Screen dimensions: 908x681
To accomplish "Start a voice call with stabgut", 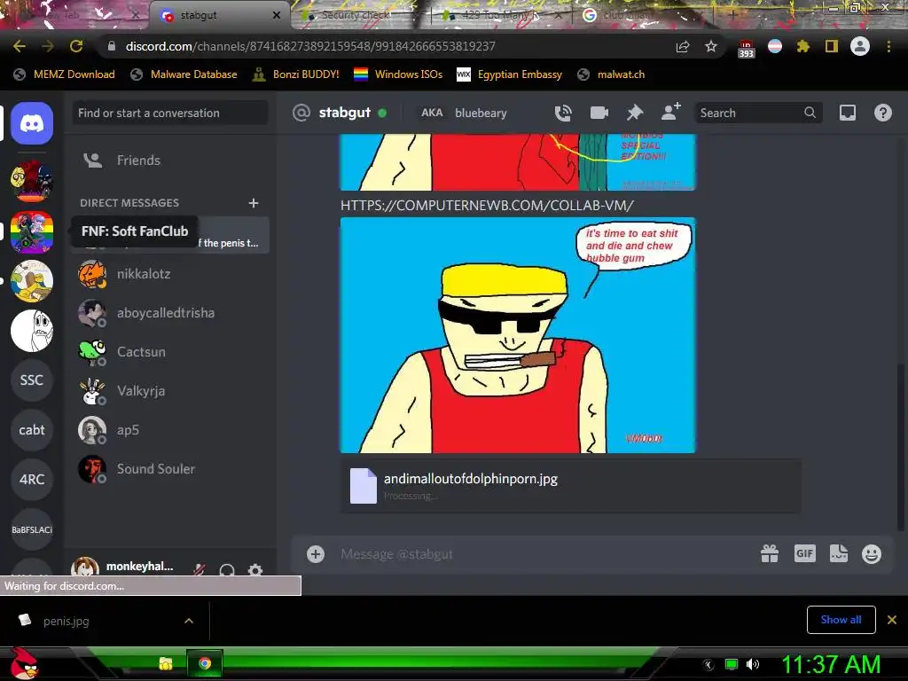I will 563,113.
